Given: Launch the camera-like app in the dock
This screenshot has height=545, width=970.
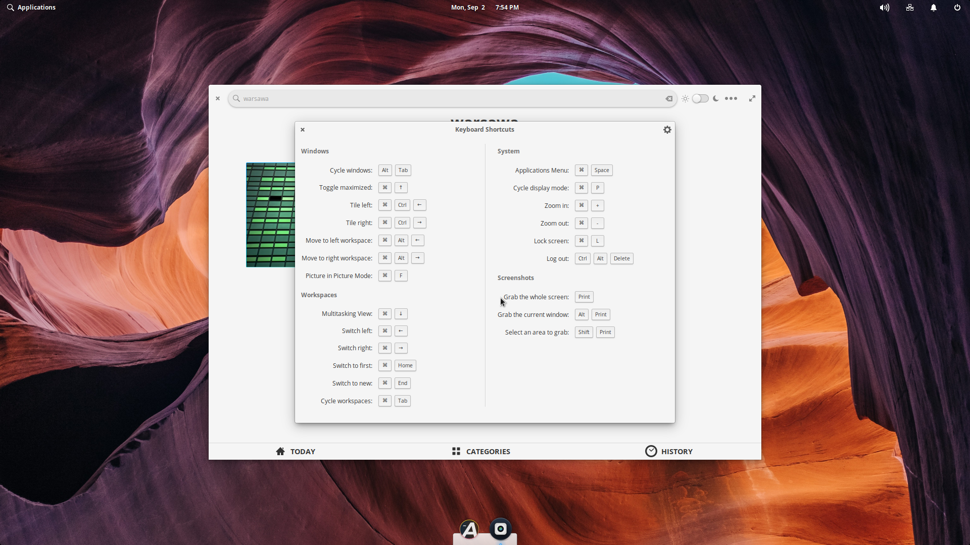Looking at the screenshot, I should (501, 529).
